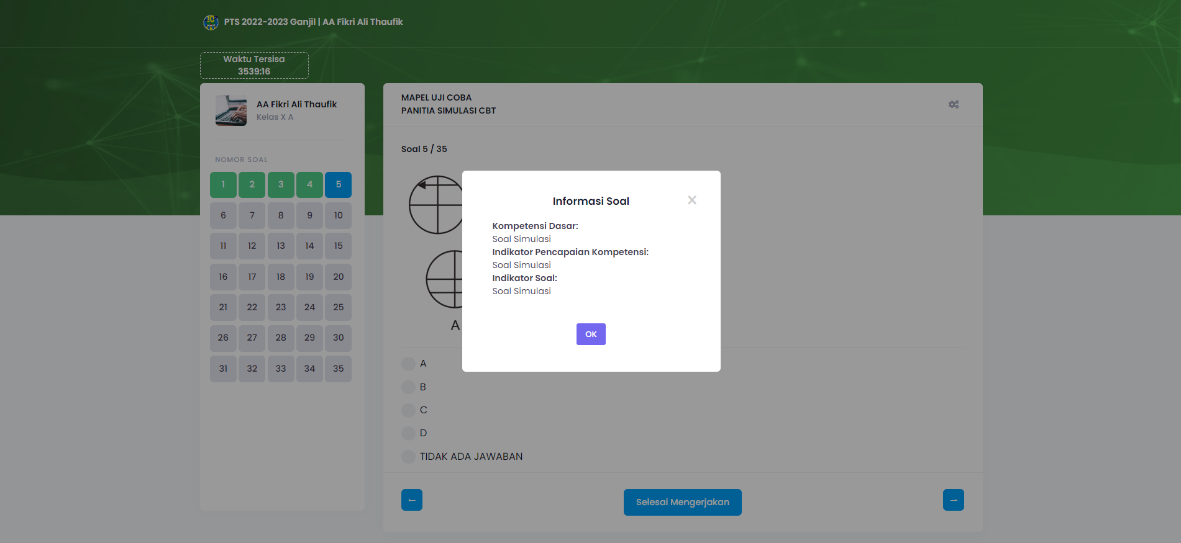Click the Waktu Tersisa timer box
Screen dimensions: 1181x543
(x=254, y=65)
